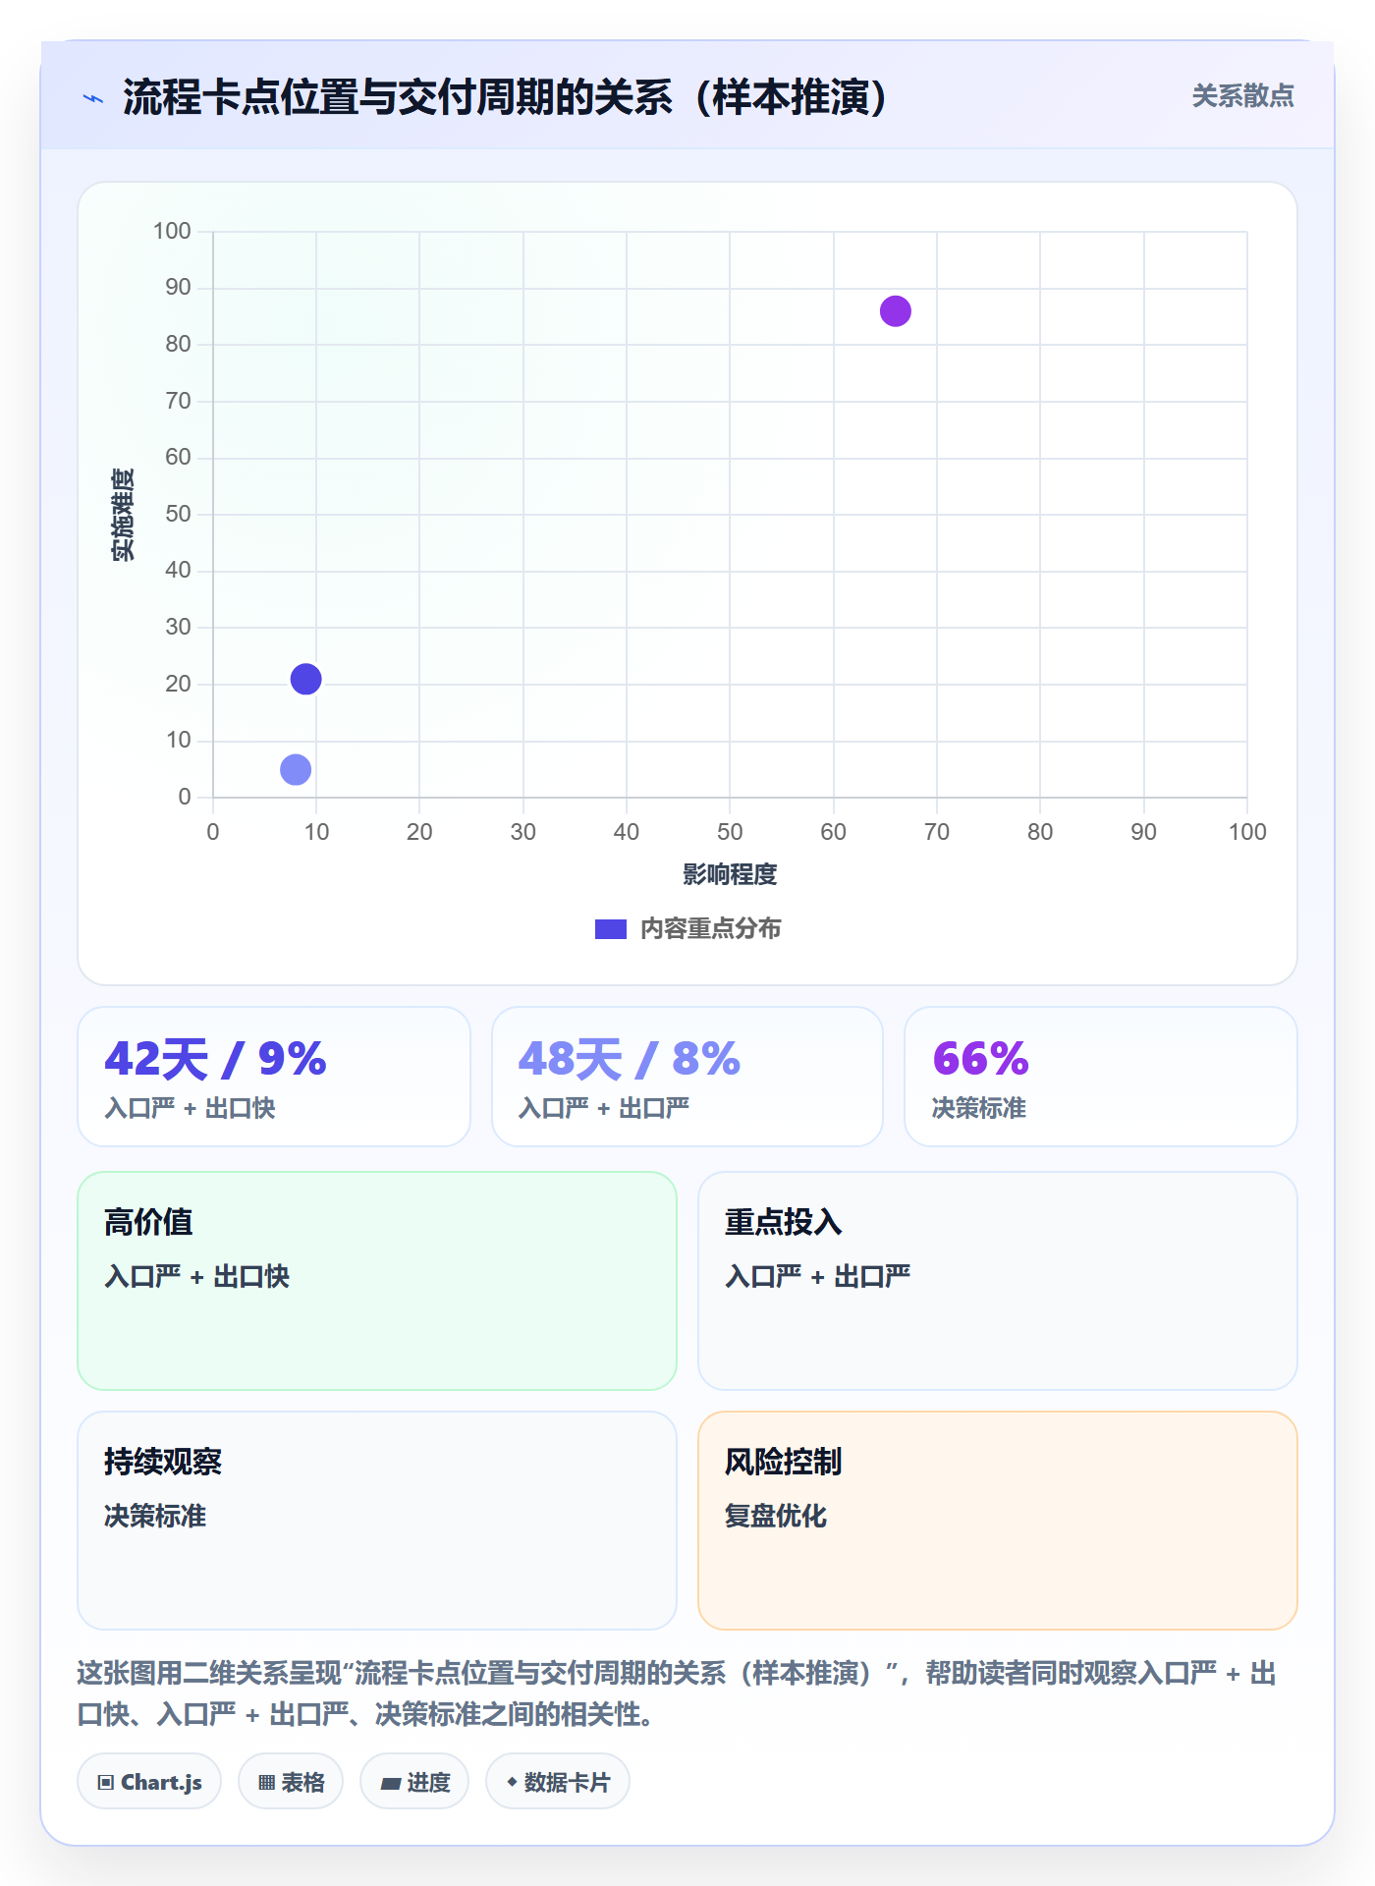
Task: Select the 重点投入 quadrant card
Action: coord(998,1281)
